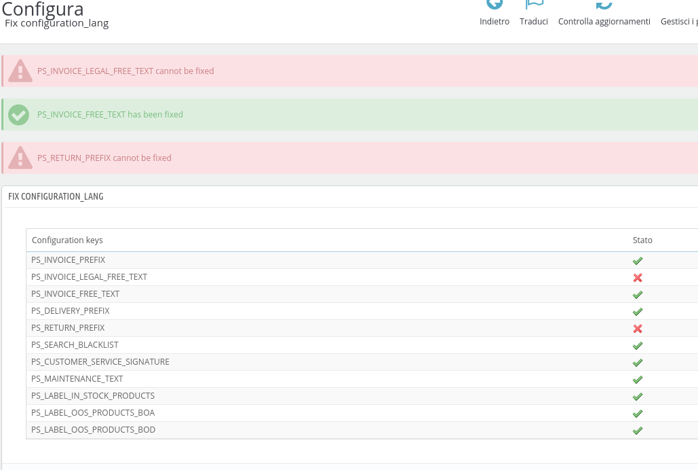Select the PS_MAINTENANCE_TEXT table cell

click(77, 378)
